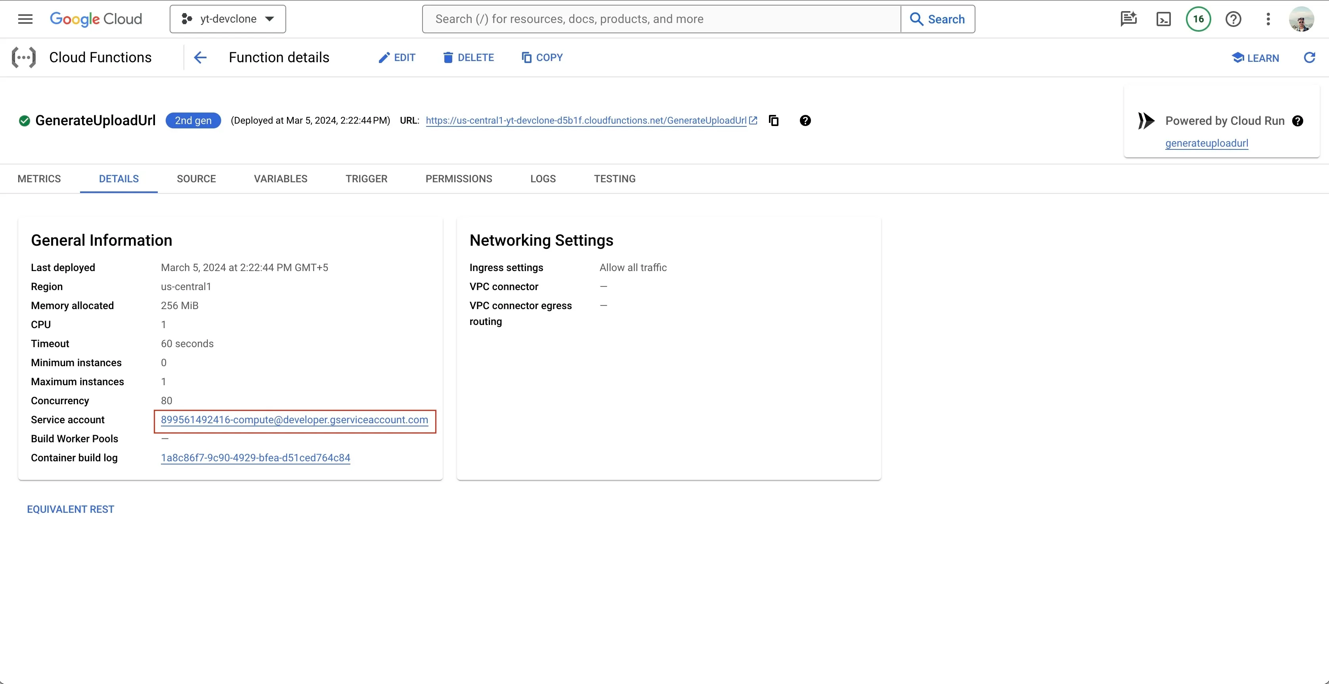
Task: Select the TESTING tab
Action: pos(614,179)
